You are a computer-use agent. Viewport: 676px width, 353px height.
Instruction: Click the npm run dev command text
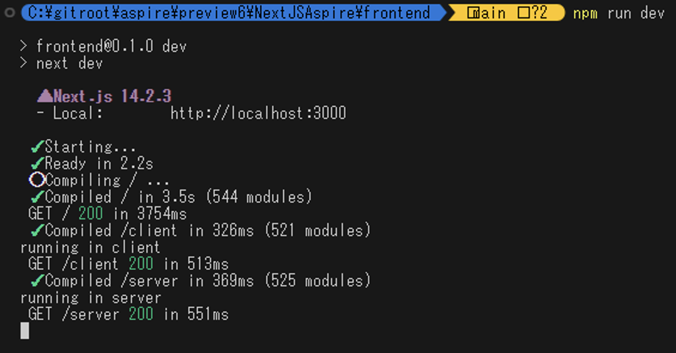(x=618, y=13)
